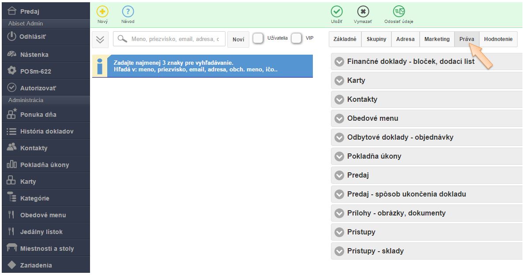Click the Noví button
The image size is (526, 275).
pos(238,39)
